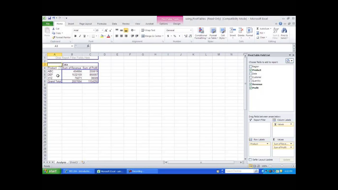The height and width of the screenshot is (190, 338).
Task: Switch to Page Layout view in status bar
Action: [x=254, y=166]
